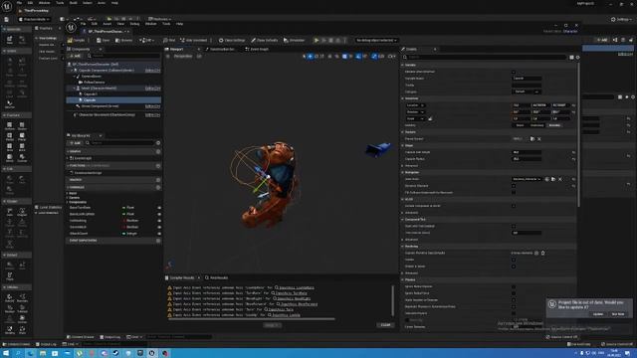Collapse the Physics section in Details
The image size is (637, 358).
403,279
